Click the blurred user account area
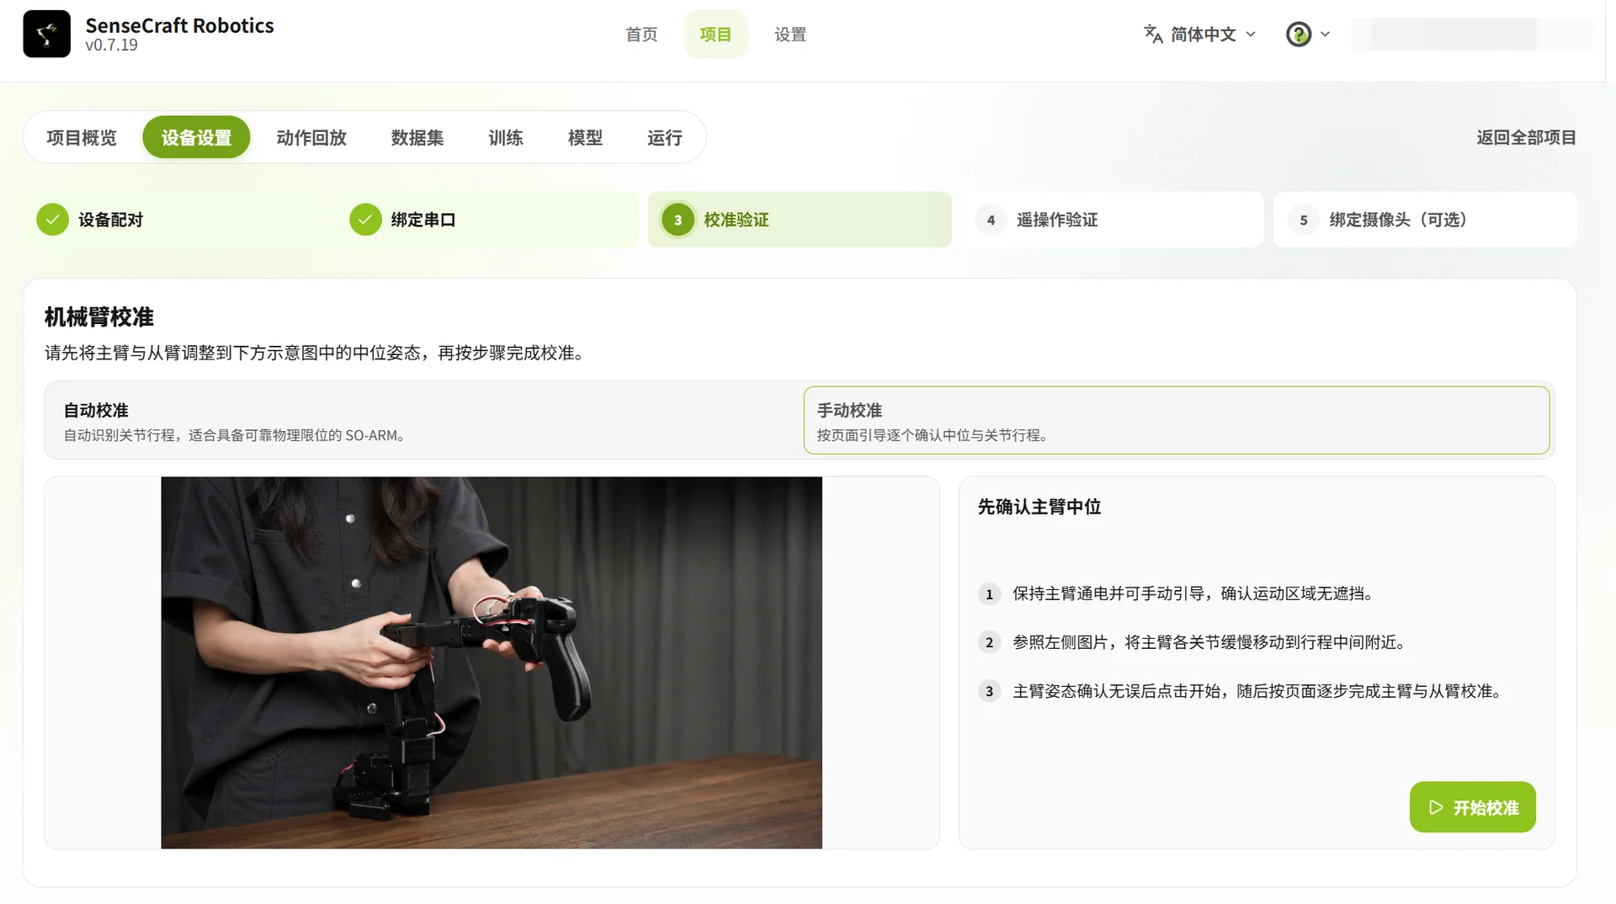 click(1472, 35)
